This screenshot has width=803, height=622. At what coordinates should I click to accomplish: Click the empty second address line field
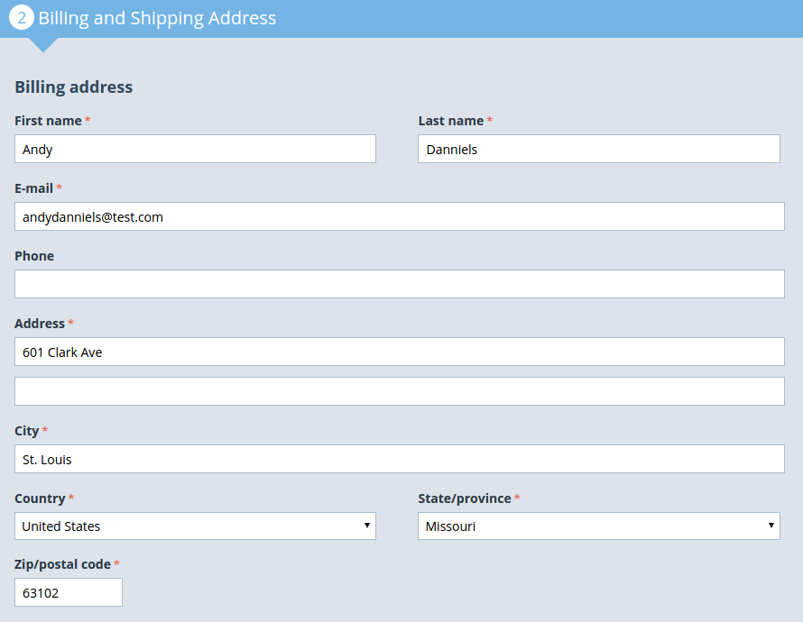click(400, 391)
